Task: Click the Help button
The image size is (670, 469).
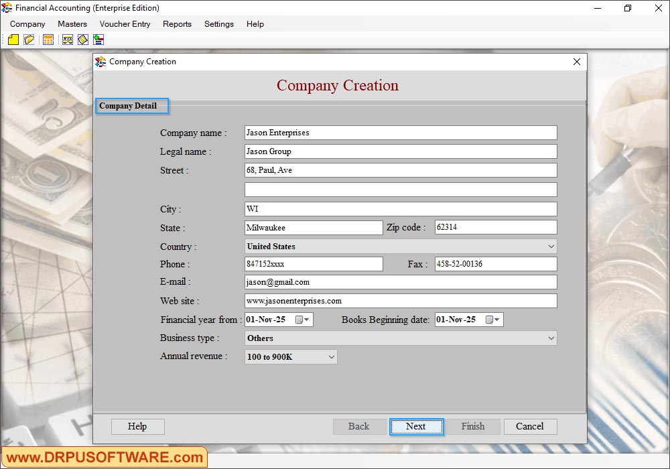Action: 137,426
